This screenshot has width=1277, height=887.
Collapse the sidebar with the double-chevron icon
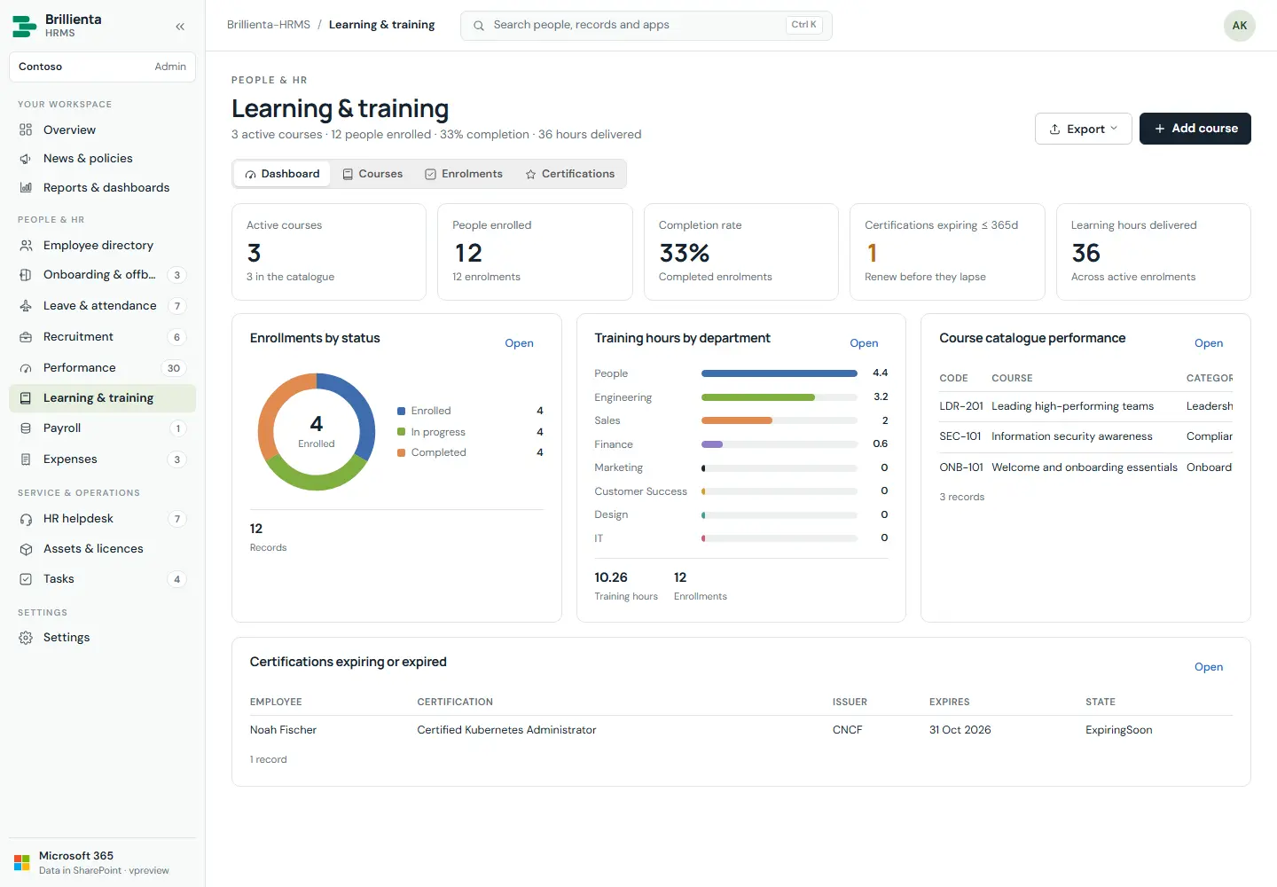point(180,27)
